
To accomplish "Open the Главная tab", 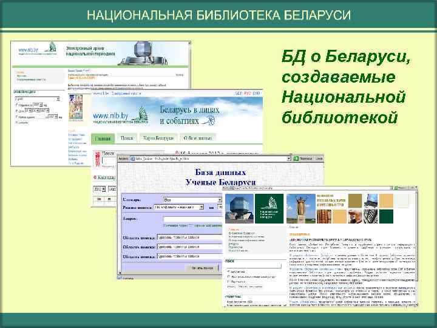I will point(103,138).
